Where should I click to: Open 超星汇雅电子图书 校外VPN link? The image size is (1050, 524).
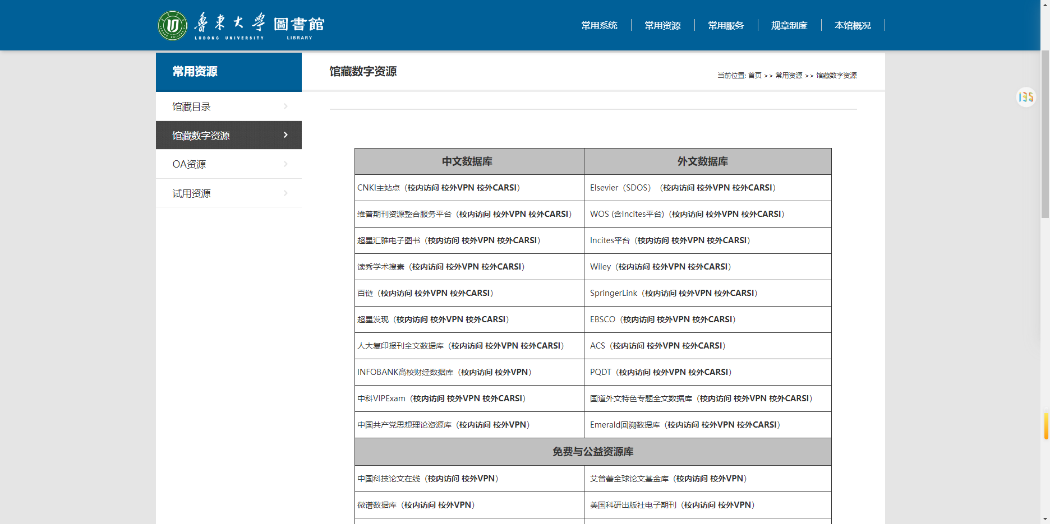pyautogui.click(x=478, y=240)
